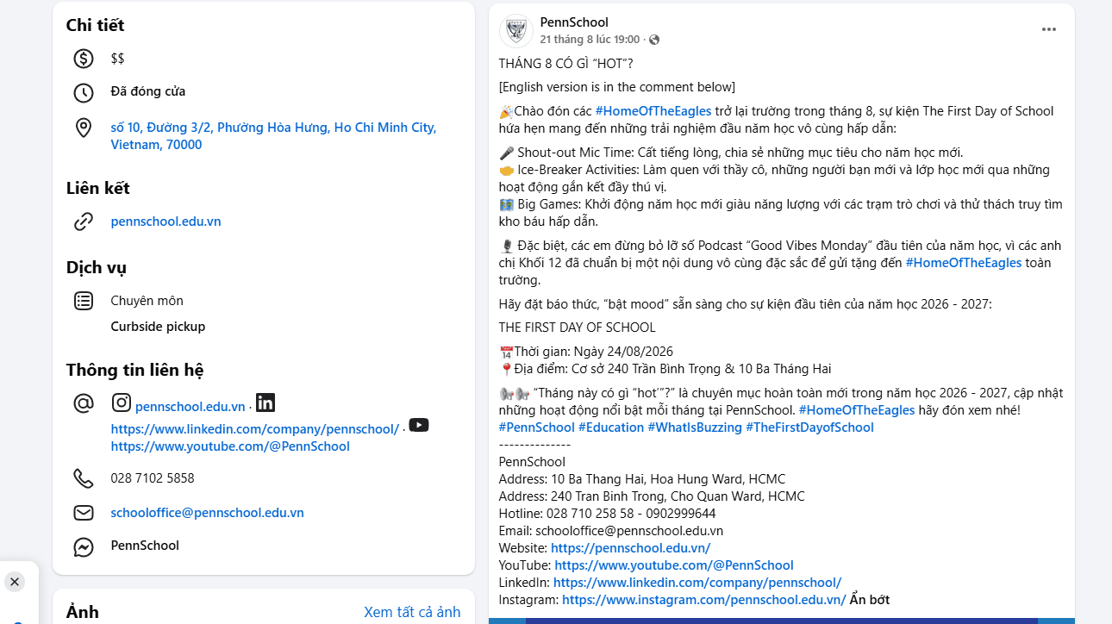Click the $$ price range text

pyautogui.click(x=118, y=59)
